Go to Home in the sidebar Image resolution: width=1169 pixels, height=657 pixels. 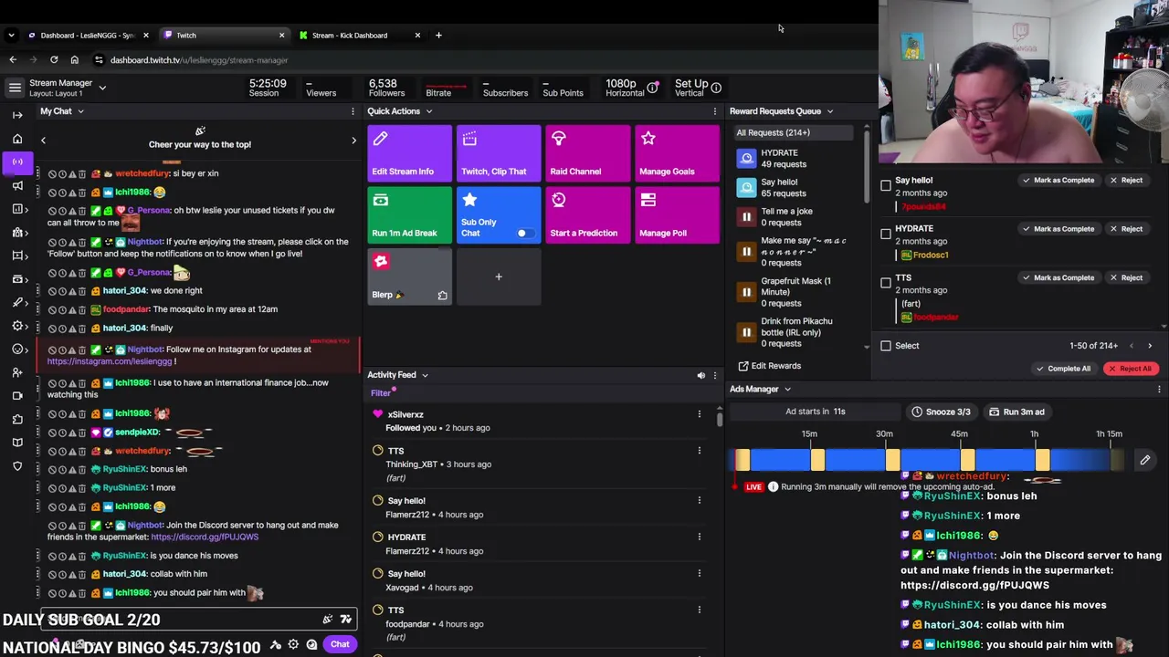pos(17,139)
